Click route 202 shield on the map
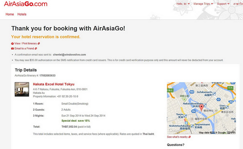Image resolution: width=243 pixels, height=149 pixels. tap(231, 102)
